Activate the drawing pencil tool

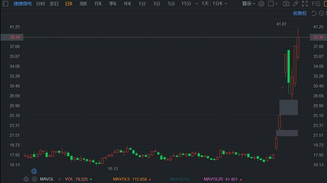click(x=296, y=4)
